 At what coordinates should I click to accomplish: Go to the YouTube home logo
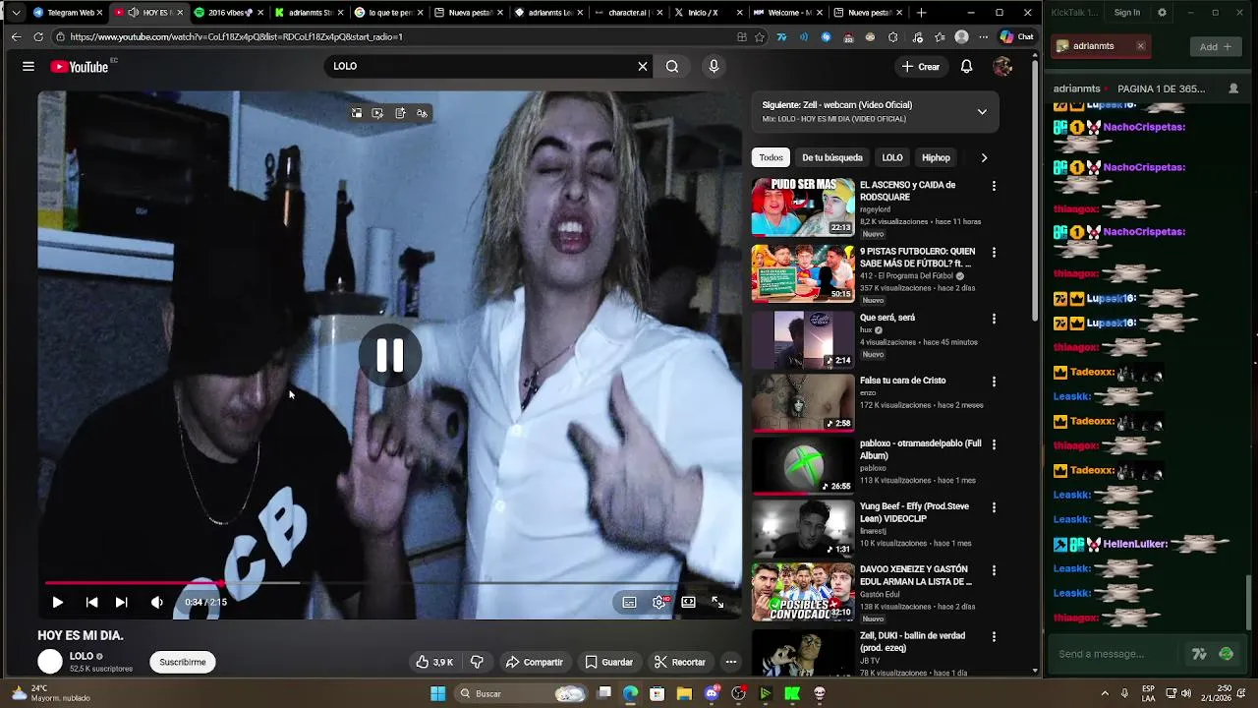coord(80,66)
